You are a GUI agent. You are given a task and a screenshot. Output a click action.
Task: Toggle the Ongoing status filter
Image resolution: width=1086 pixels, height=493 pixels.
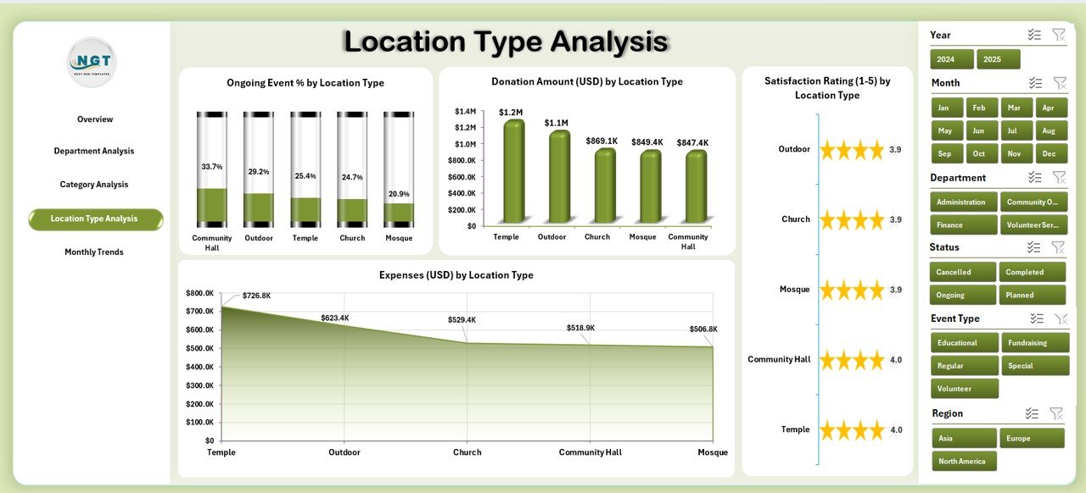tap(963, 295)
